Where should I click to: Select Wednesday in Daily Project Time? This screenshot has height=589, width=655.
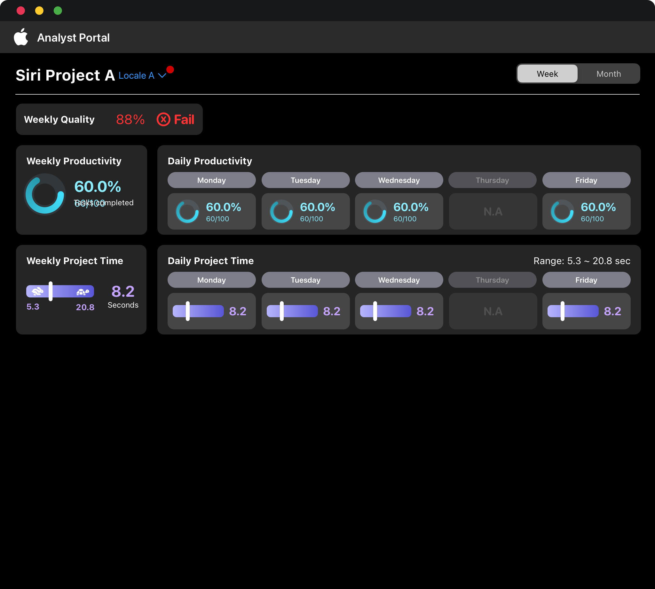(x=399, y=280)
